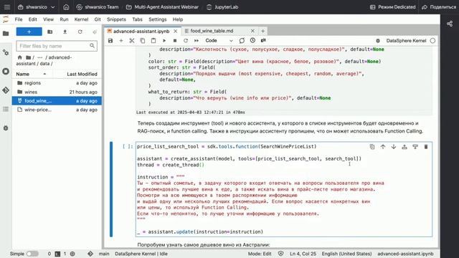Viewport: 459px width, 258px height.
Task: Save the notebook with disk icon
Action: [110, 41]
